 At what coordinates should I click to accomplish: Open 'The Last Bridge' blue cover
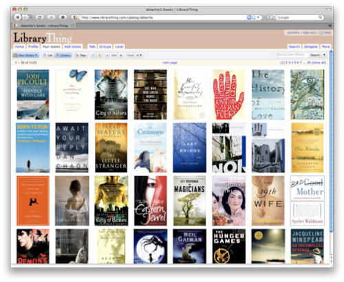click(x=189, y=147)
